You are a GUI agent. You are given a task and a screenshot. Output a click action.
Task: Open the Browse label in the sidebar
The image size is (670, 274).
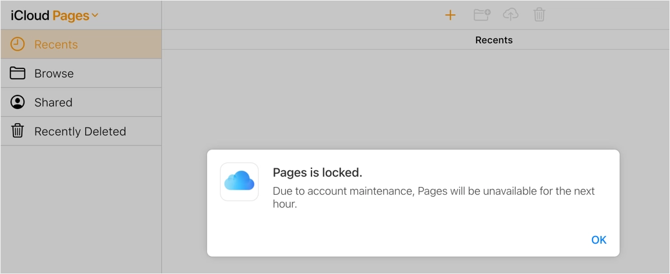[54, 73]
